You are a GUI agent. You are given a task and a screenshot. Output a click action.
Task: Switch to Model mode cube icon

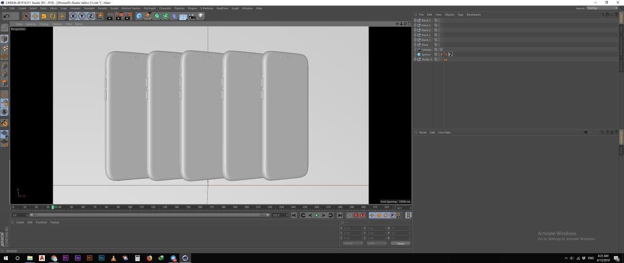point(4,38)
